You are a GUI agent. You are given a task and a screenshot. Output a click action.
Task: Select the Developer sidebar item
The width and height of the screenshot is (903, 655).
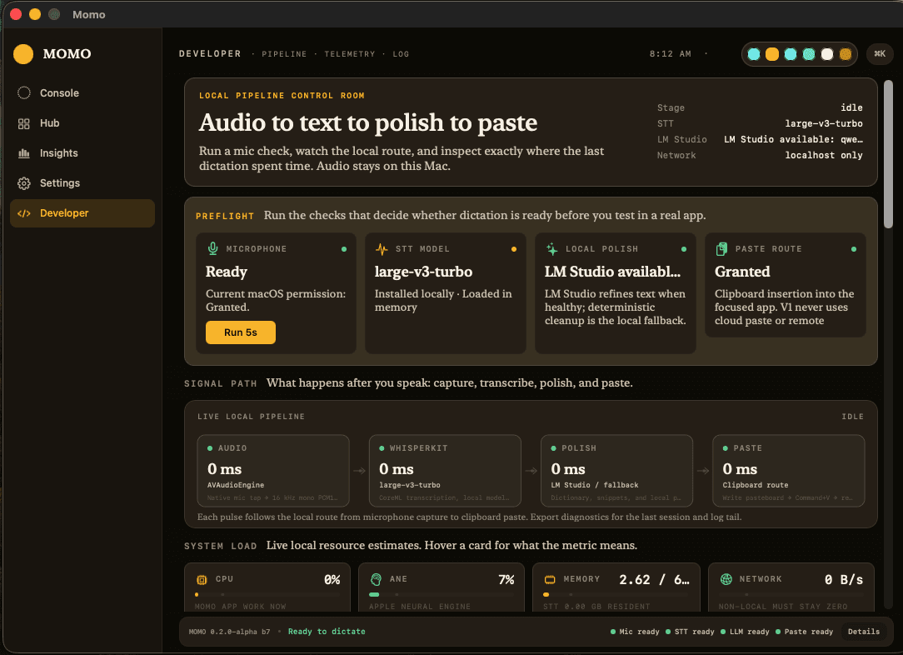82,213
